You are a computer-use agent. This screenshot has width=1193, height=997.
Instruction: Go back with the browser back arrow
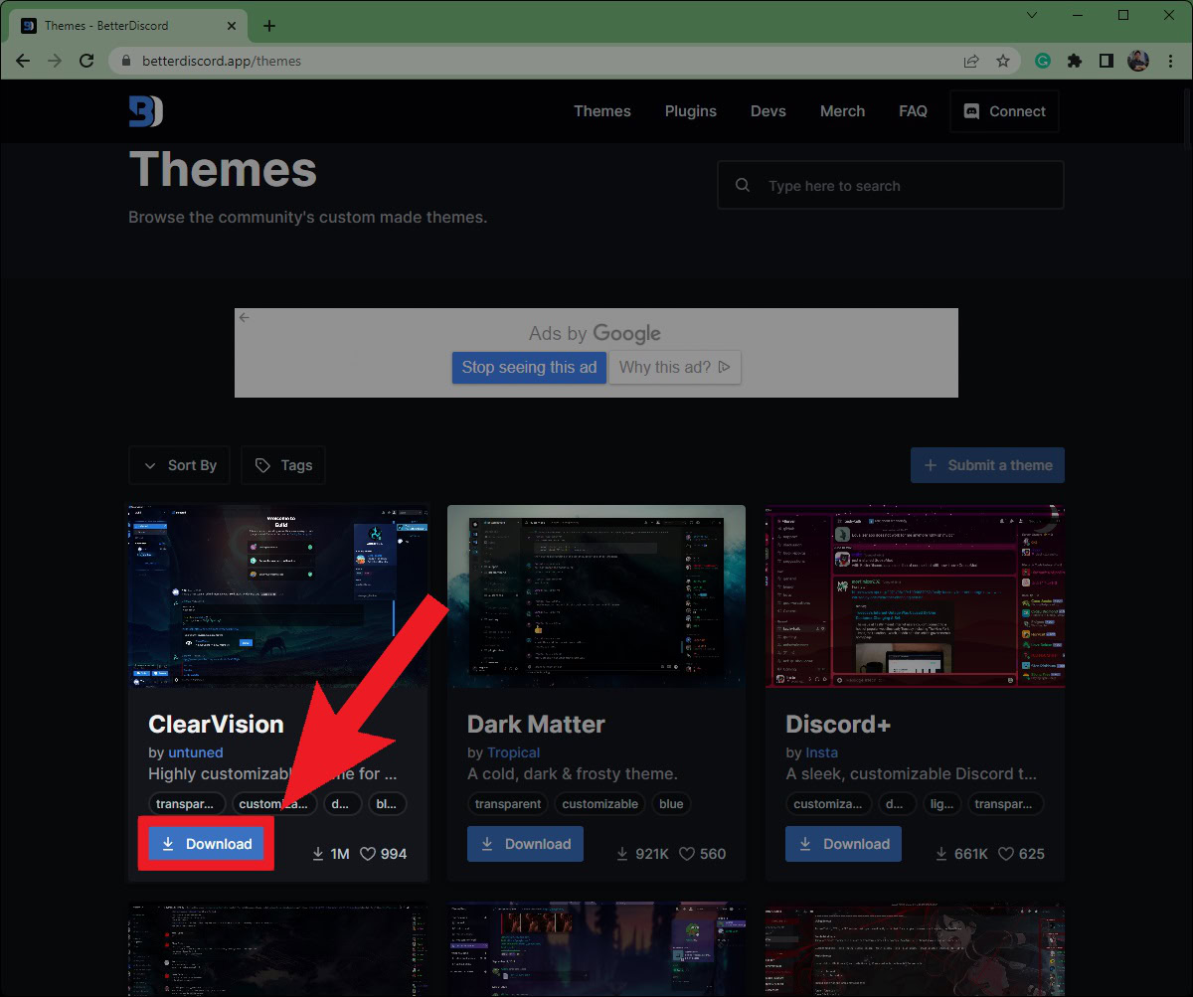23,61
